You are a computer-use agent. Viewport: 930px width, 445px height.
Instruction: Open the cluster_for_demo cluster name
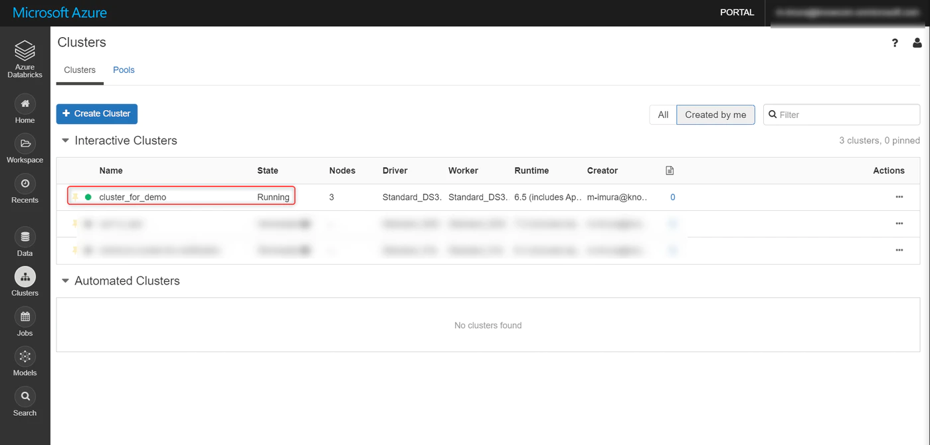click(133, 197)
